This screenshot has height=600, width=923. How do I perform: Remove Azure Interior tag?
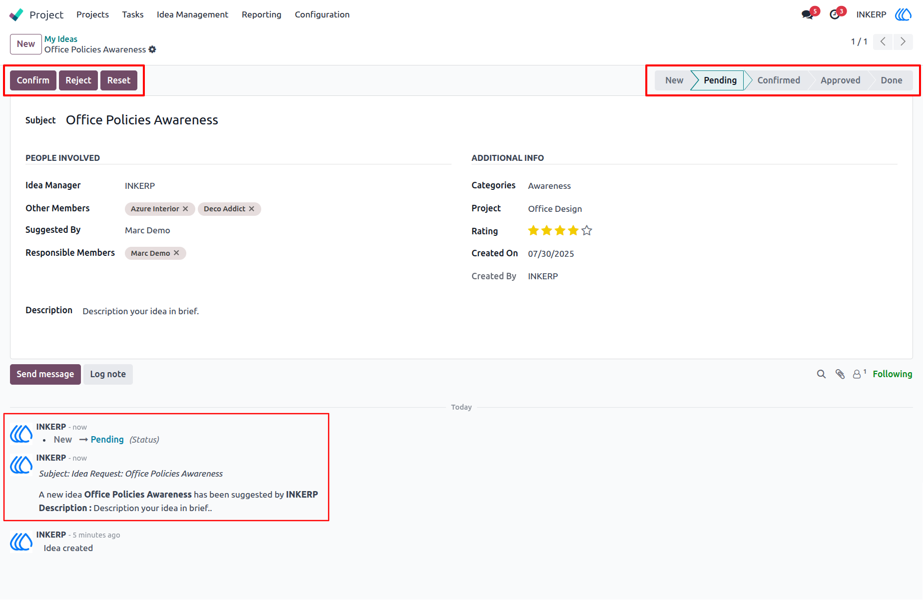point(185,209)
